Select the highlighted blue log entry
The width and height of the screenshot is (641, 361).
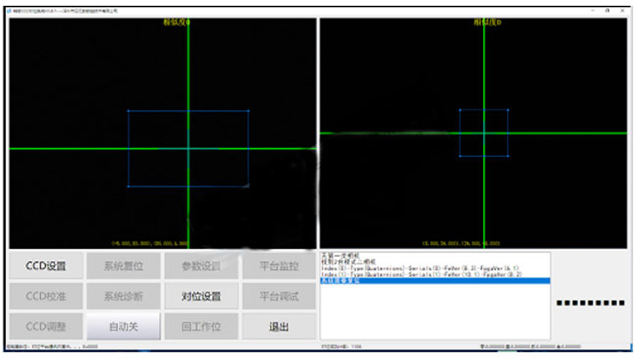click(x=434, y=281)
